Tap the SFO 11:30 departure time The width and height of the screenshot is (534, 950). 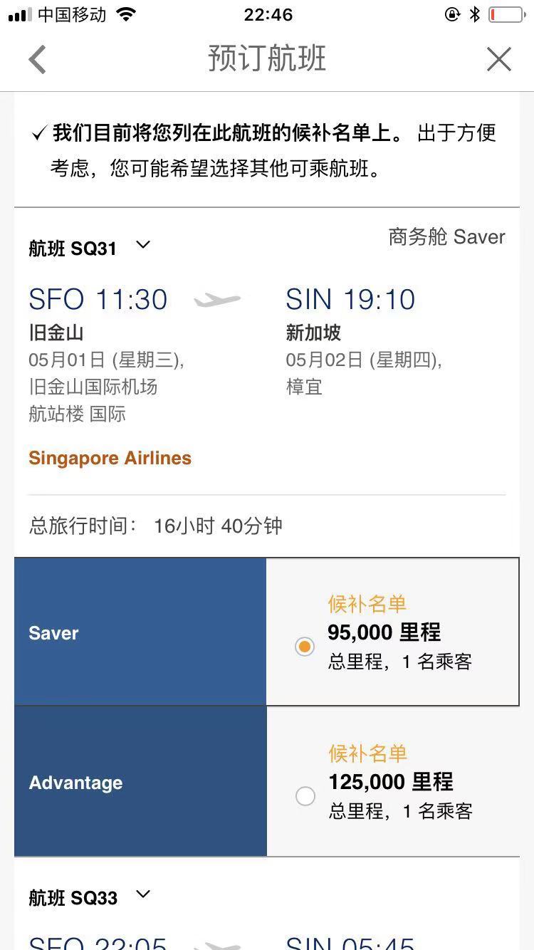click(x=98, y=300)
